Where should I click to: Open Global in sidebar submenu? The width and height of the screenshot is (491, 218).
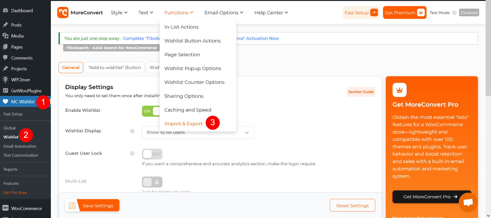(x=9, y=128)
